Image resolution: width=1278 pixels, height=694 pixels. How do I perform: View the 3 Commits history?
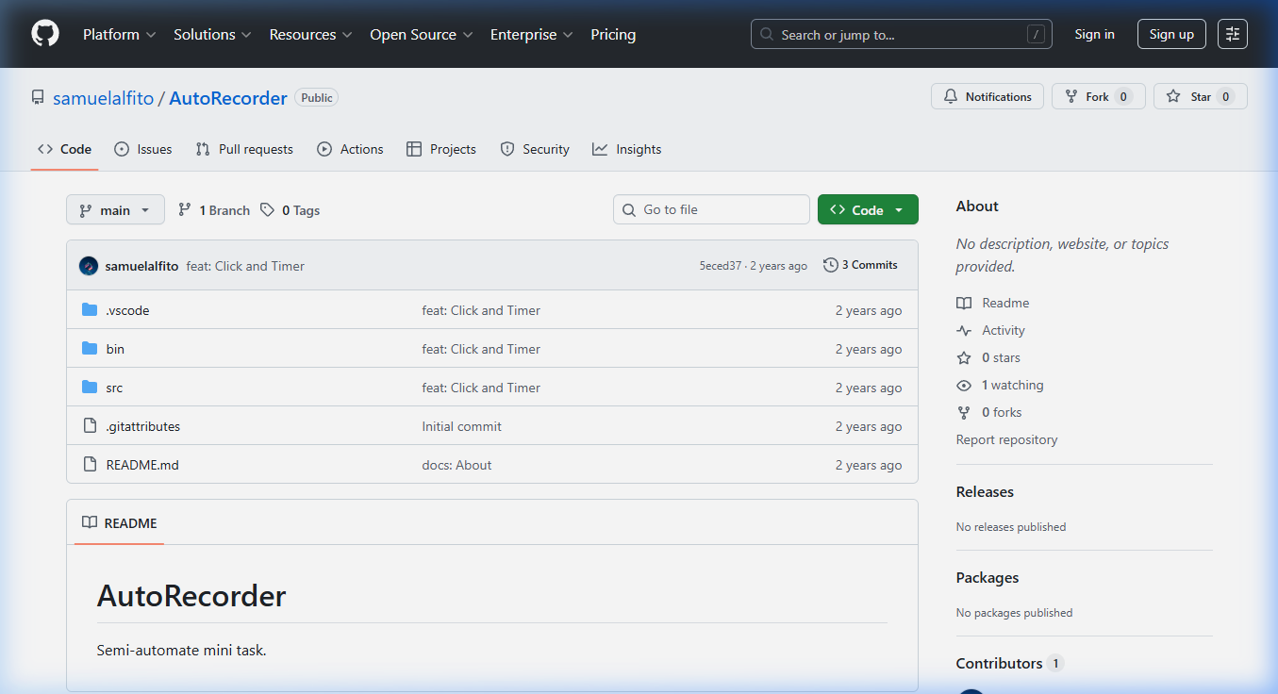[x=860, y=265]
